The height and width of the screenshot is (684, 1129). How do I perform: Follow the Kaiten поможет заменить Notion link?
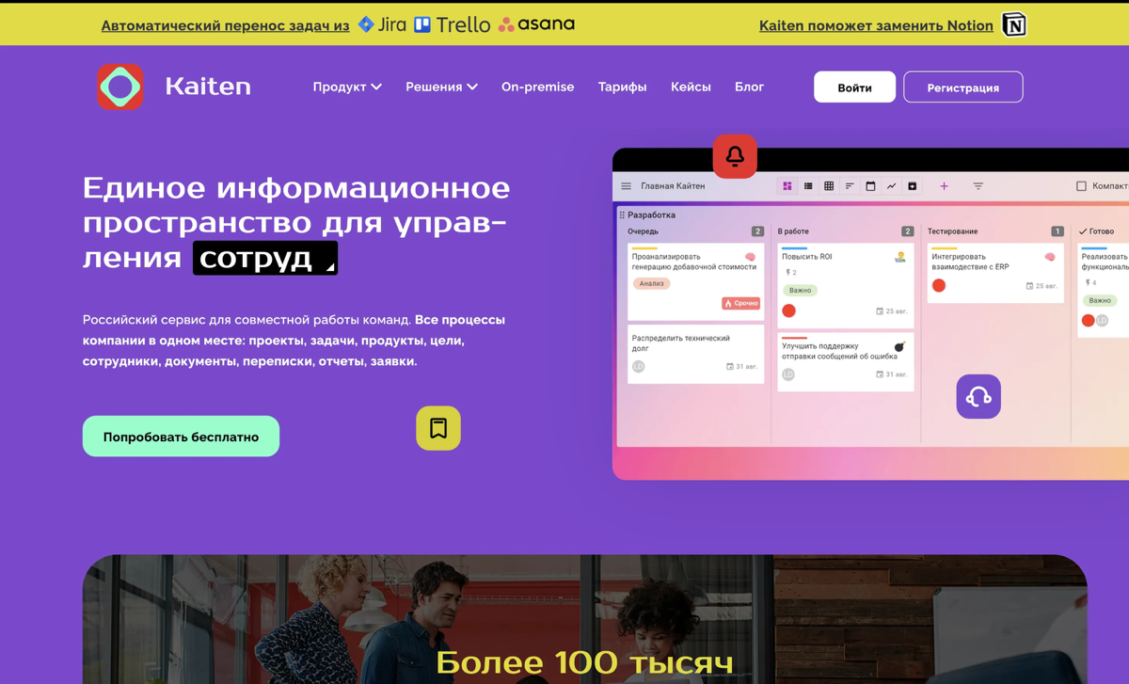(876, 25)
